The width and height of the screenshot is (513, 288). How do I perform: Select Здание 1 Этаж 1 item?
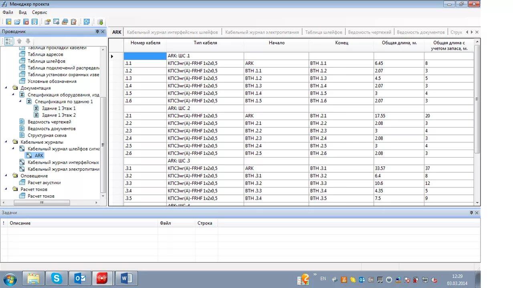coord(59,108)
